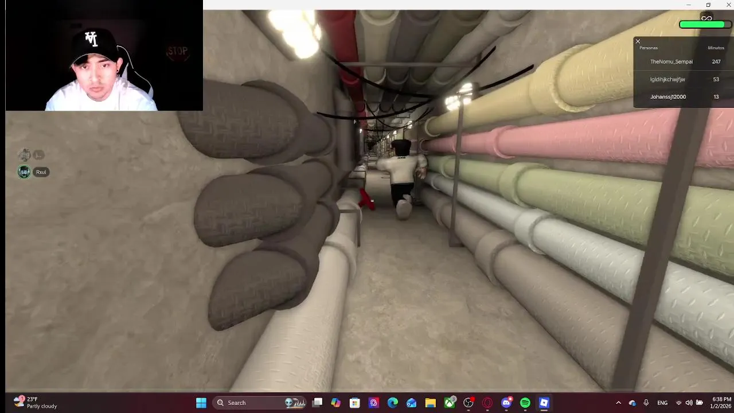Switch to OBS Studio on taskbar
Screen dimensions: 734x413
coord(468,403)
